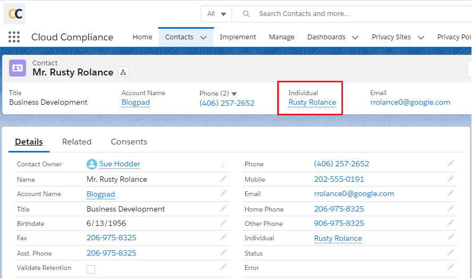
Task: Open the Consents tab
Action: coord(129,142)
